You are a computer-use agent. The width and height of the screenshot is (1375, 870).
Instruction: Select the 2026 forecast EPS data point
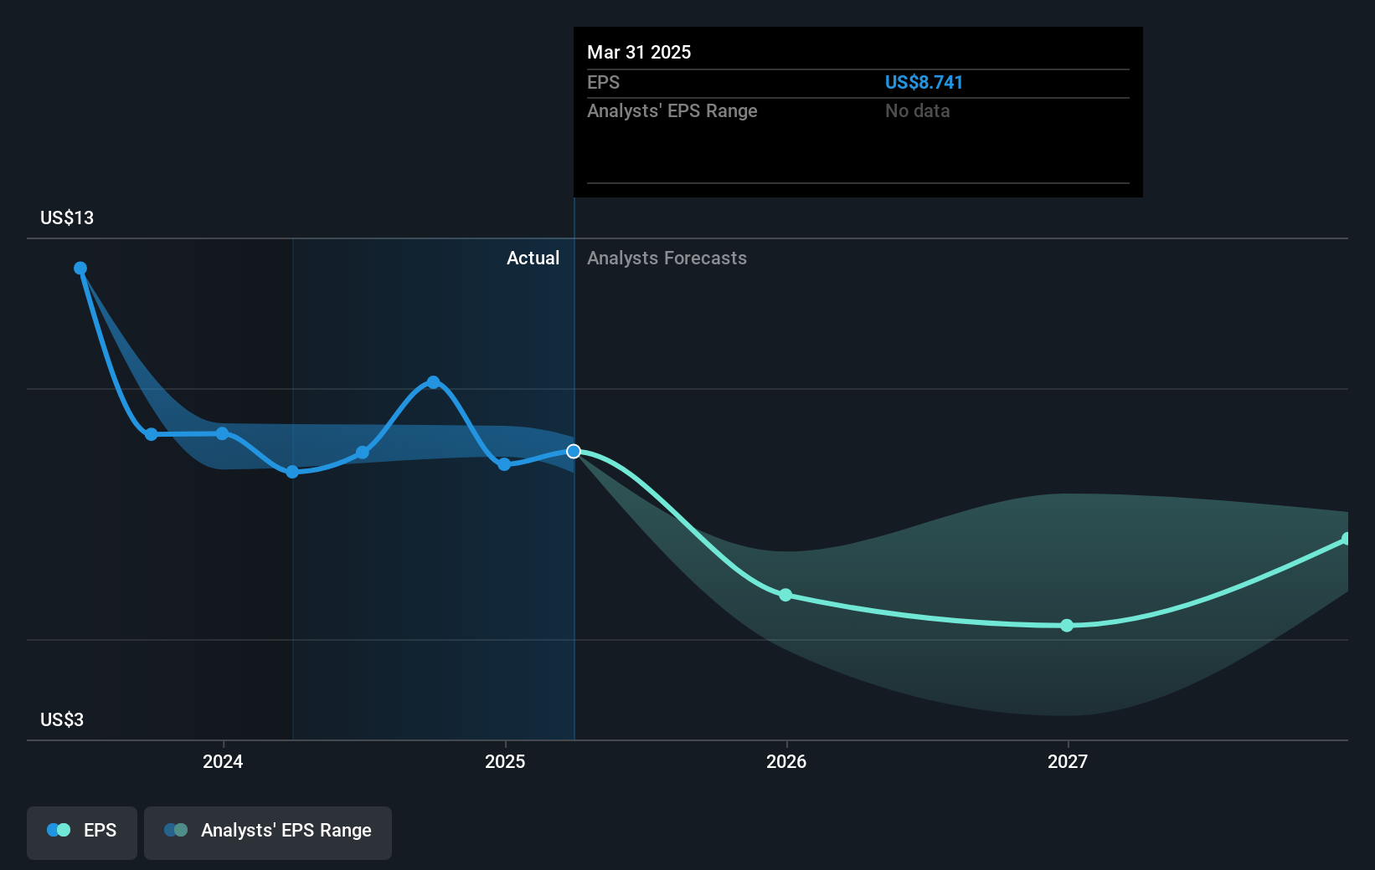[785, 595]
